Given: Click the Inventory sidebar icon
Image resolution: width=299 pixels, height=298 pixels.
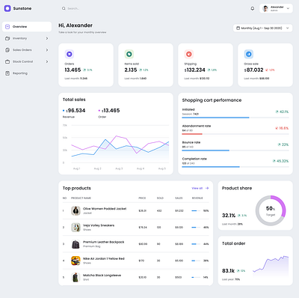Looking at the screenshot, I should coord(7,38).
